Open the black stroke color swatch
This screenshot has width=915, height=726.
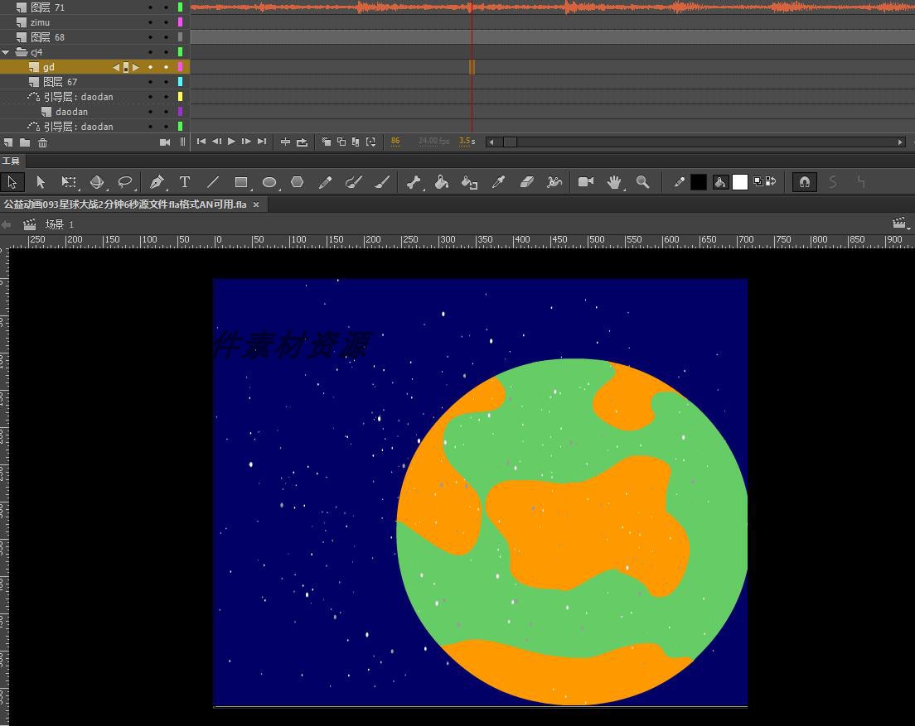[699, 182]
